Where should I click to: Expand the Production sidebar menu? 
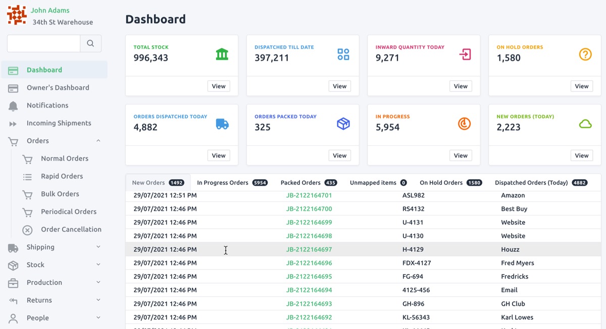tap(98, 282)
